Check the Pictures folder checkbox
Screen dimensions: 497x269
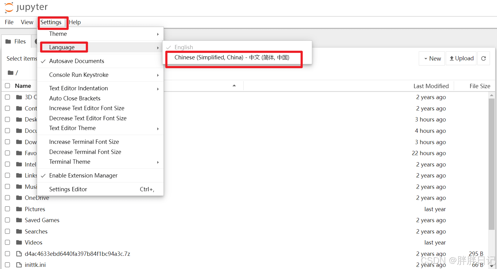[8, 209]
